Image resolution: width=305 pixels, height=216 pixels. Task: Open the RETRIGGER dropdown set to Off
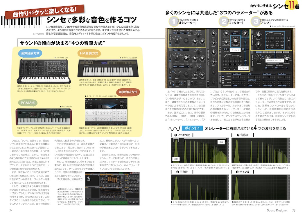tap(268, 68)
